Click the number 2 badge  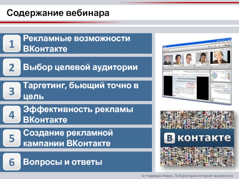[12, 67]
